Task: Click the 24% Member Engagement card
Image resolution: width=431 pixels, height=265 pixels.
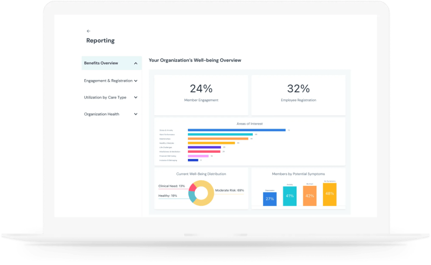Action: click(x=201, y=95)
